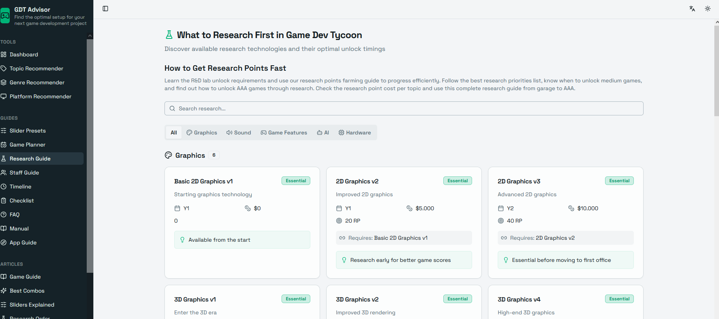719x319 pixels.
Task: Click the GDT Advisor gamepad logo
Action: (5, 16)
